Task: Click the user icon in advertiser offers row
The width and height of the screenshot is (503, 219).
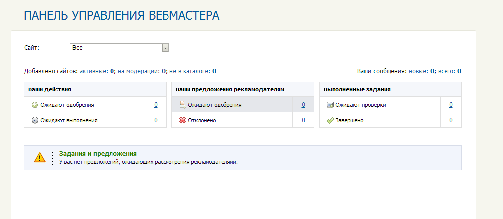Action: coord(182,105)
